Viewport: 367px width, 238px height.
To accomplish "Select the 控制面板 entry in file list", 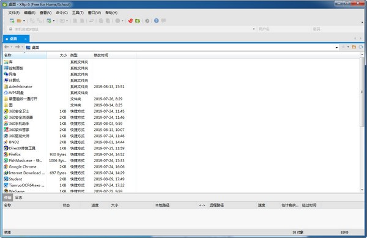I will (x=16, y=68).
